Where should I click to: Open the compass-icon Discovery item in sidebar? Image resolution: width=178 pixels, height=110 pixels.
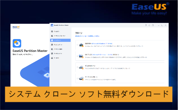(55, 31)
